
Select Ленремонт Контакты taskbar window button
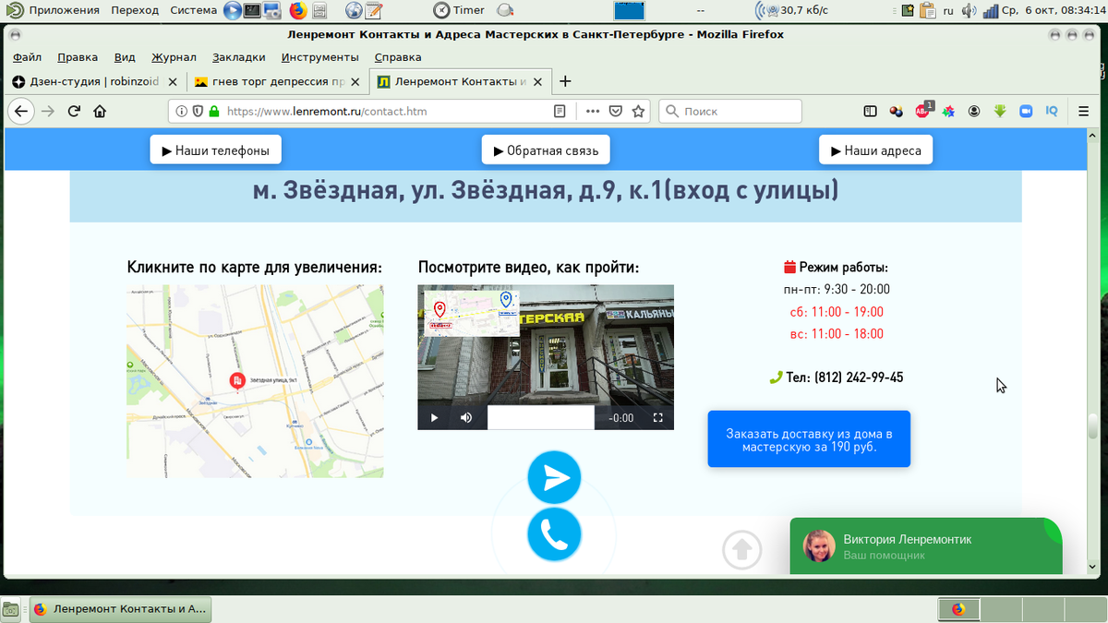pos(120,609)
